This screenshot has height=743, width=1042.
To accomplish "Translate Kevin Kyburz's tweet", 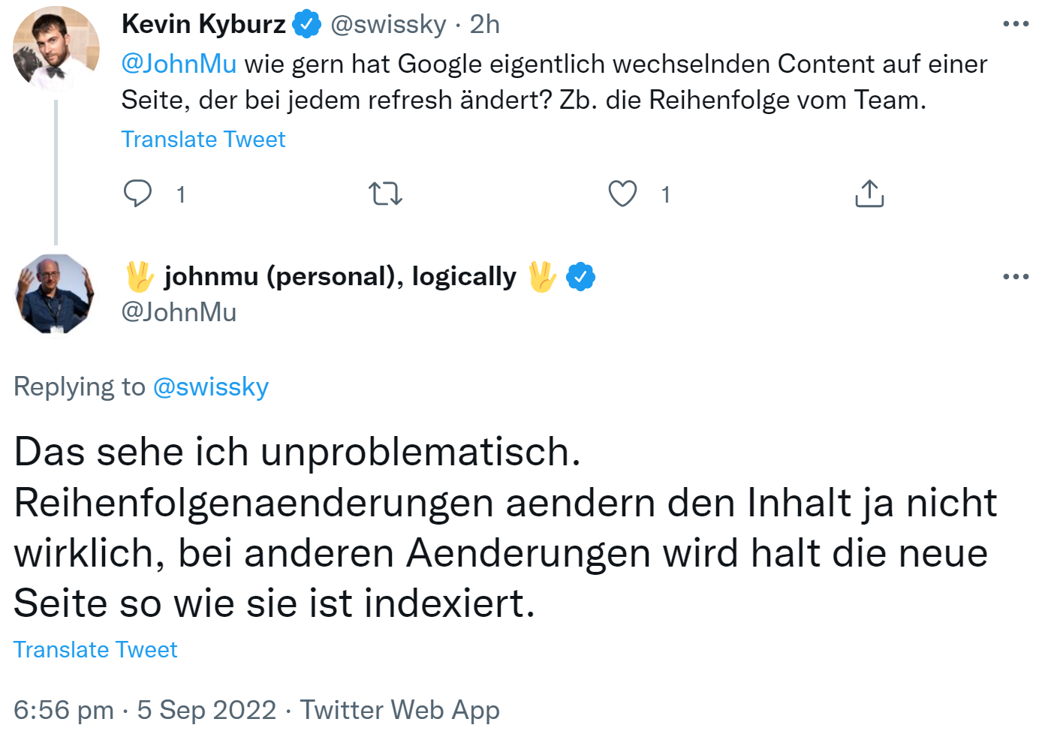I will (203, 139).
